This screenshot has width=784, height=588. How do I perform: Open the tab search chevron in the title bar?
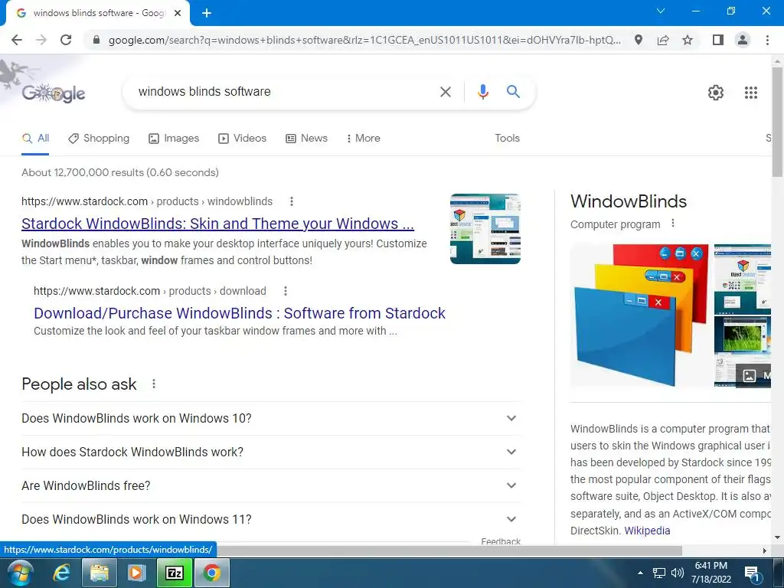(x=661, y=11)
